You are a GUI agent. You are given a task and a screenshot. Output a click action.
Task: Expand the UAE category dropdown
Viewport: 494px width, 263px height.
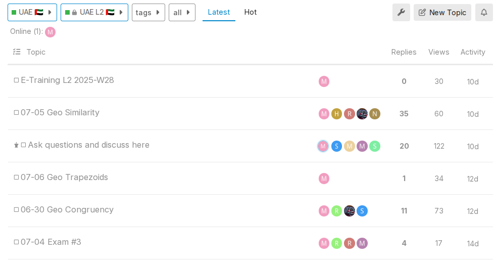coord(32,13)
